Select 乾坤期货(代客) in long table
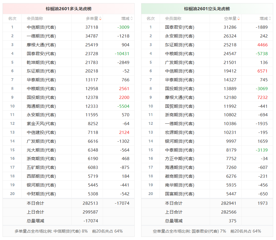This screenshot has width=276, height=240. point(41,63)
